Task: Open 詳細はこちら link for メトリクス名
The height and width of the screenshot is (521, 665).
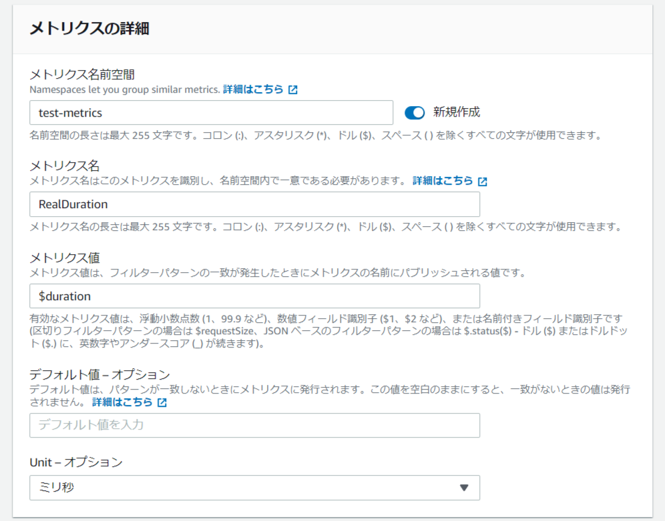Action: pyautogui.click(x=443, y=181)
